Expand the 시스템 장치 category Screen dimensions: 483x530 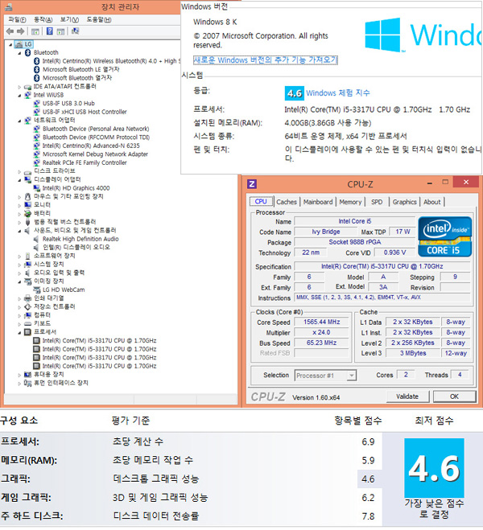tap(19, 265)
